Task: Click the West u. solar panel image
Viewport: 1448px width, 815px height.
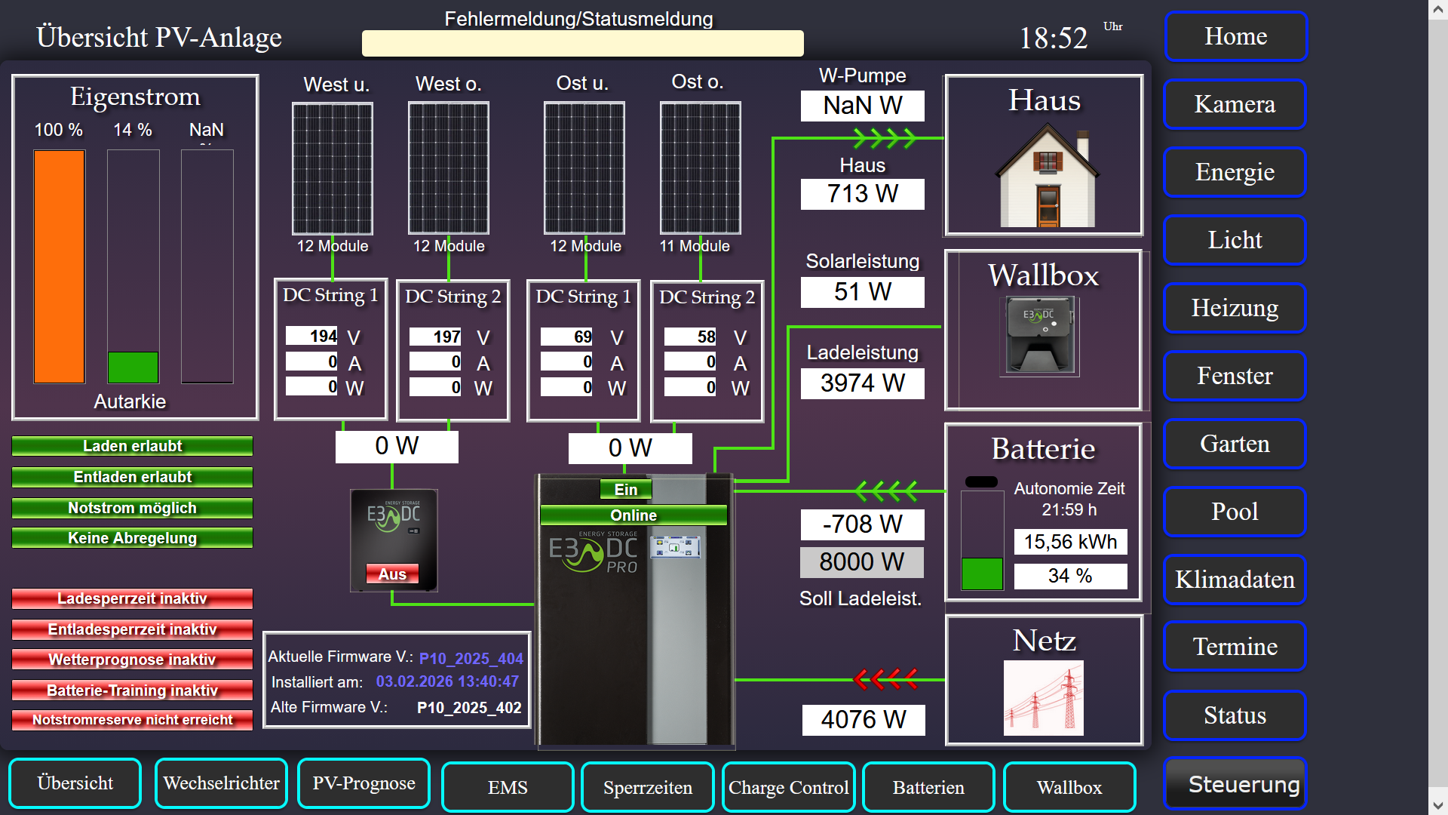Action: click(333, 168)
